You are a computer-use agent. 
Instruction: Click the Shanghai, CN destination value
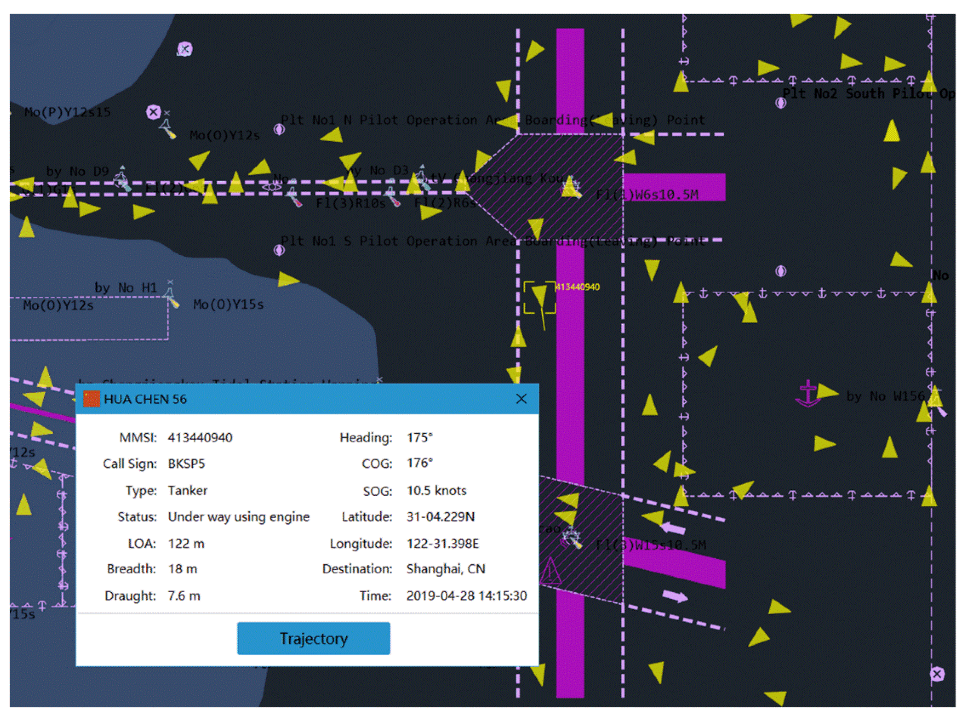pyautogui.click(x=445, y=569)
